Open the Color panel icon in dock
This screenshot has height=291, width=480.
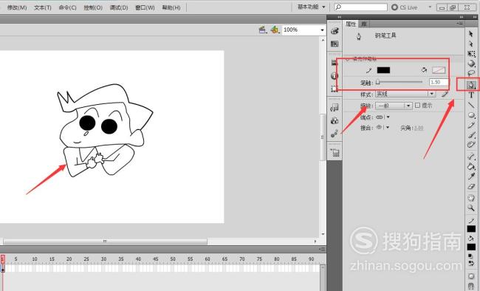pyautogui.click(x=335, y=30)
